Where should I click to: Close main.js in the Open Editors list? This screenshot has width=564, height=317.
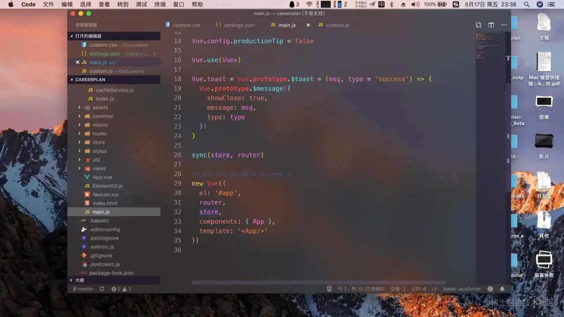point(78,62)
